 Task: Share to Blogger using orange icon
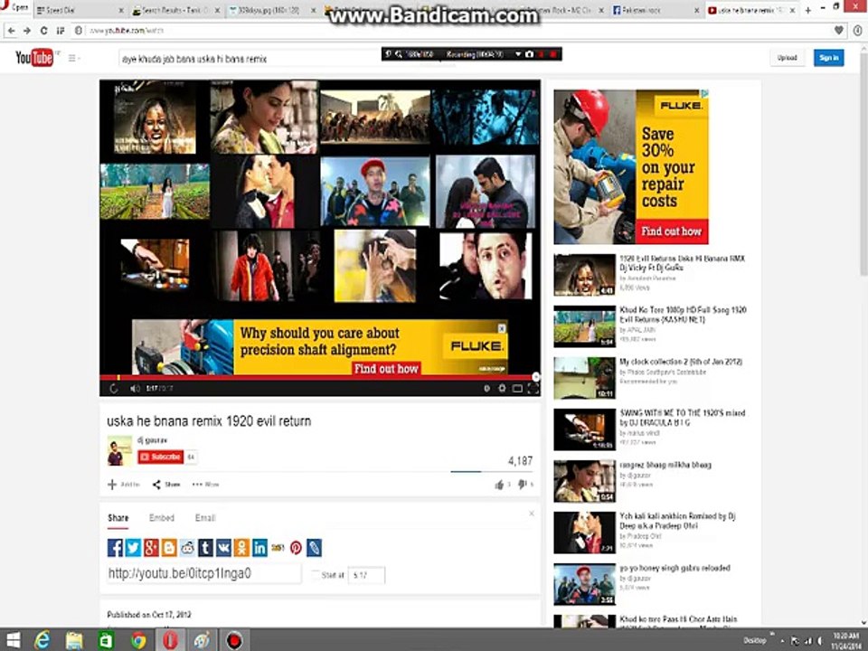click(x=169, y=548)
